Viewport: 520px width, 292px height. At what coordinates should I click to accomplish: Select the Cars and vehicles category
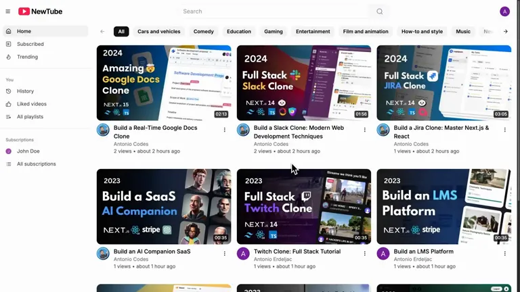point(159,32)
